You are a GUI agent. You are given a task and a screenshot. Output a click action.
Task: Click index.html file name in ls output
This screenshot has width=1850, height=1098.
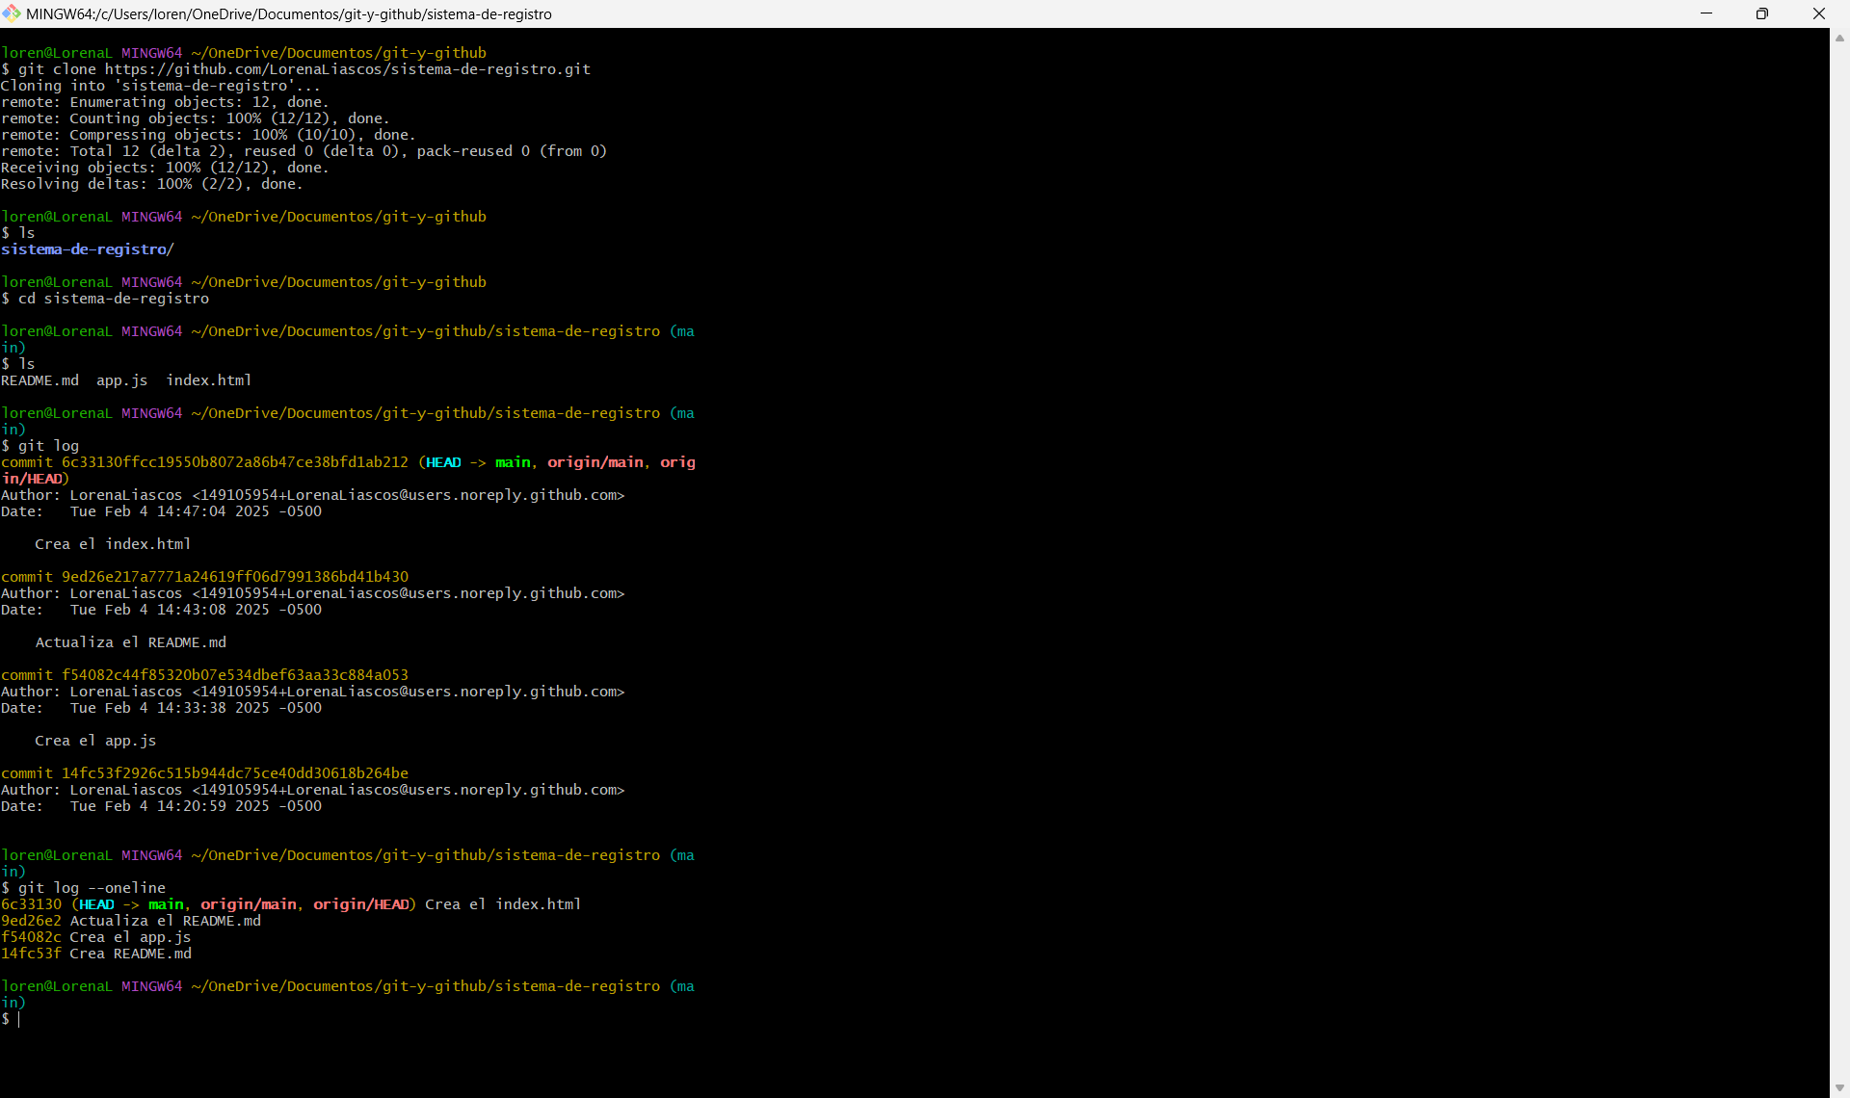point(209,380)
